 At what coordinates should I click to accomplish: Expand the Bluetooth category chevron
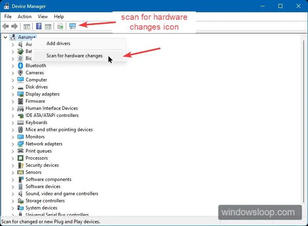pos(13,66)
